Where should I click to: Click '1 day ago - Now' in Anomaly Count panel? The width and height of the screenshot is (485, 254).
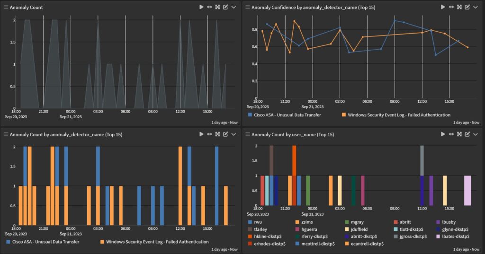click(x=224, y=122)
